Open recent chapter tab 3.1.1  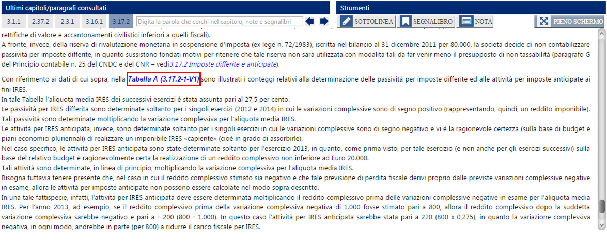[x=12, y=21]
